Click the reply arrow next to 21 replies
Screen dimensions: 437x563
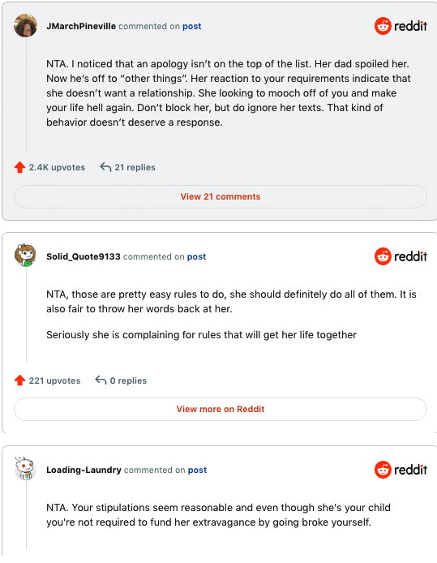105,167
